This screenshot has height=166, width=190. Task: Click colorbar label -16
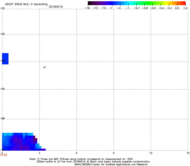pos(87,8)
